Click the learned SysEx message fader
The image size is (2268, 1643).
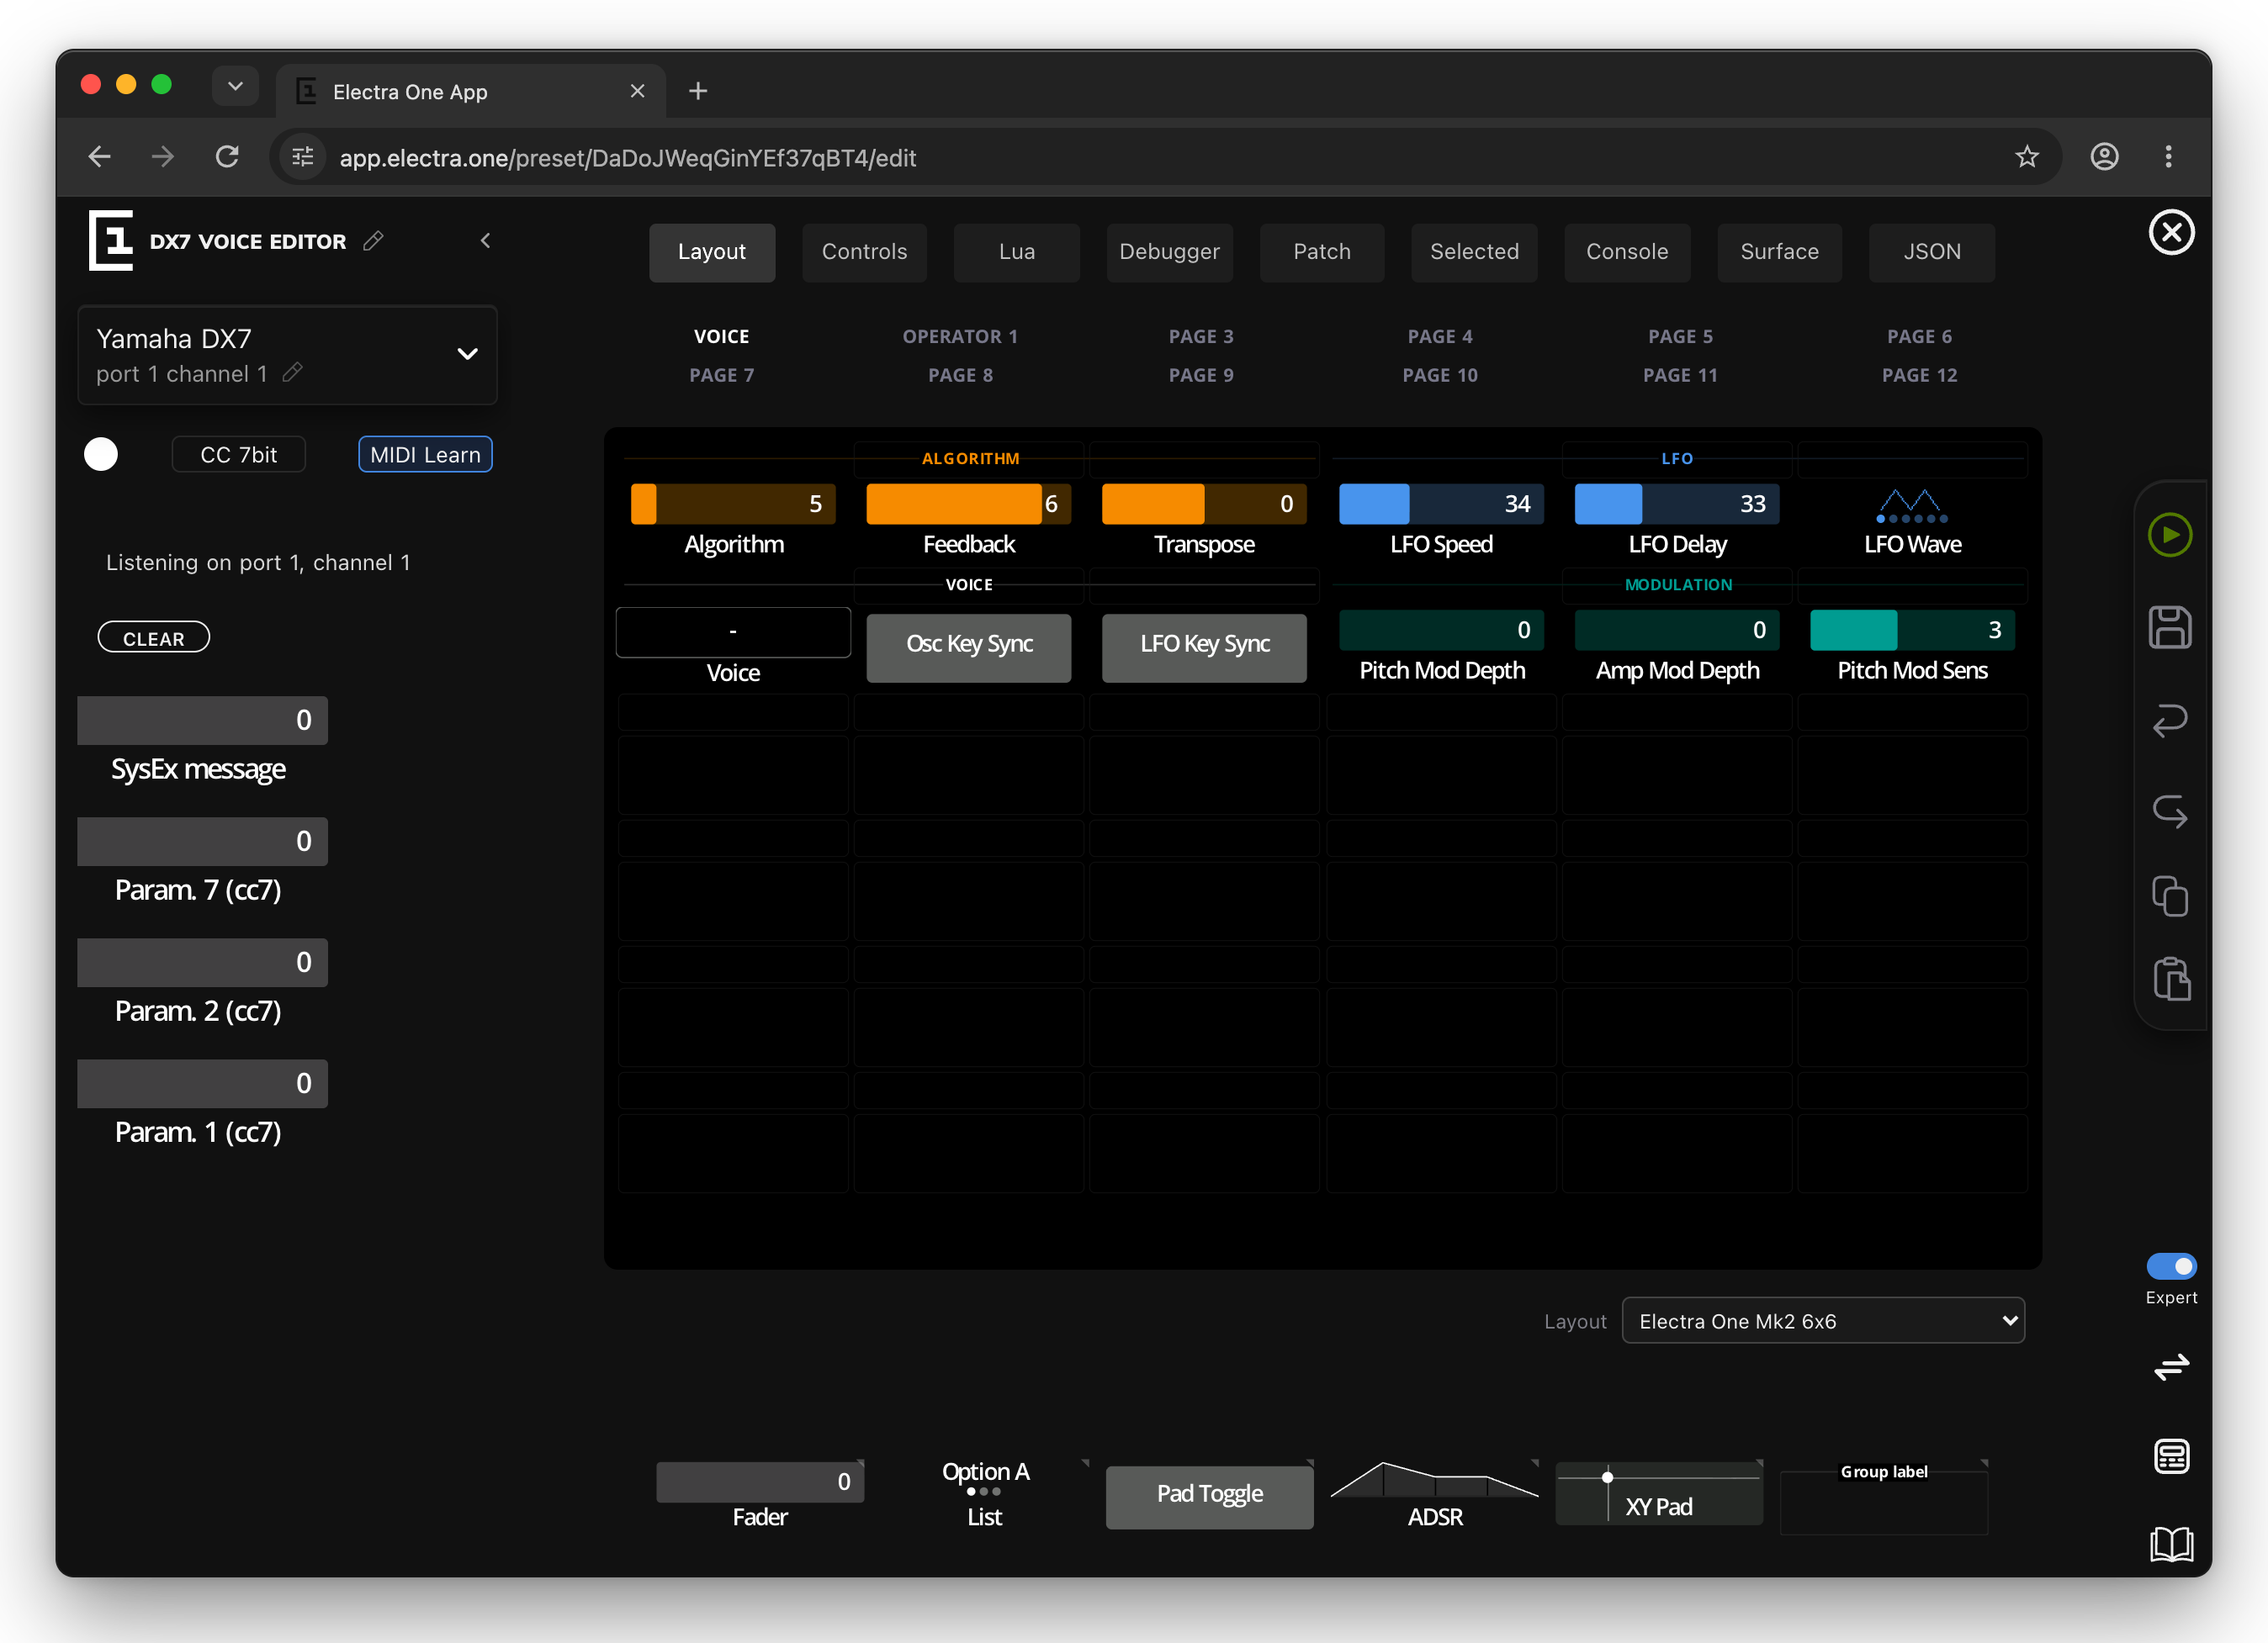pyautogui.click(x=202, y=721)
